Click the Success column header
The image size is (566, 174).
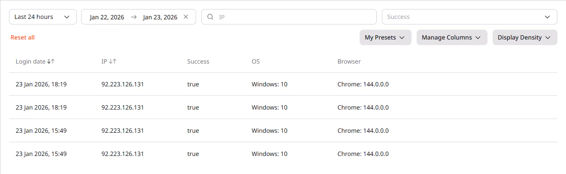tap(198, 61)
